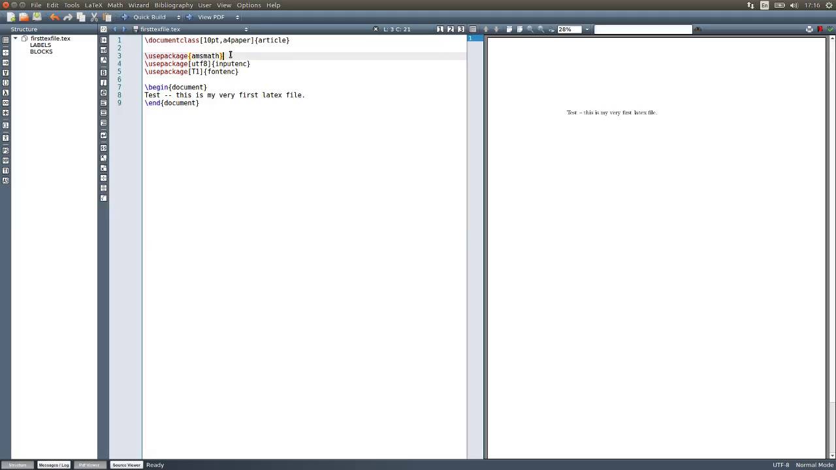Select LABELS in the Structure tree

pos(40,45)
